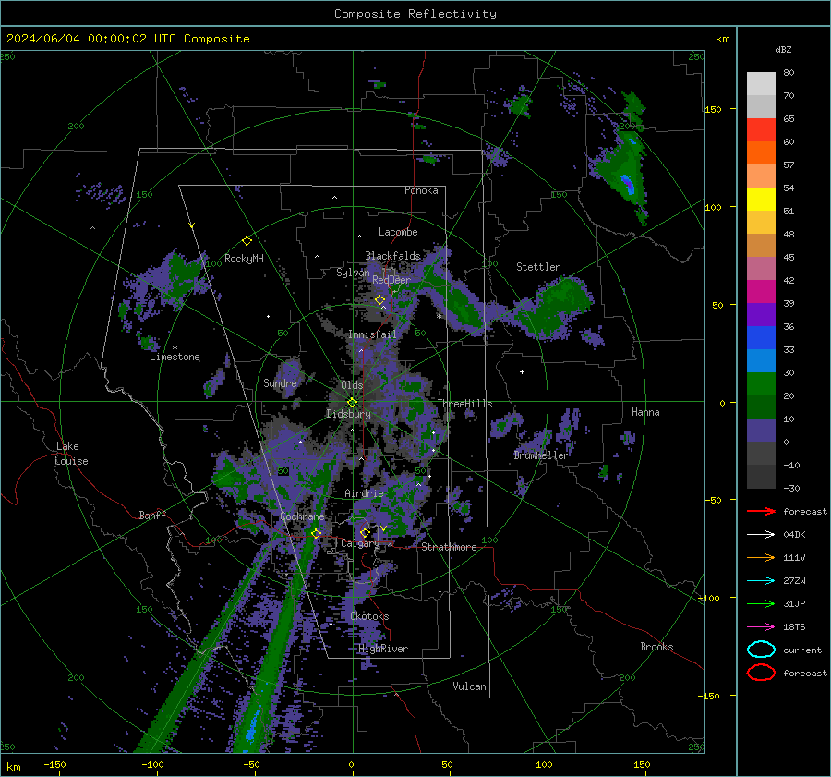Viewport: 831px width, 777px height.
Task: Click the cyan 'current' ellipse legend icon
Action: [x=761, y=650]
